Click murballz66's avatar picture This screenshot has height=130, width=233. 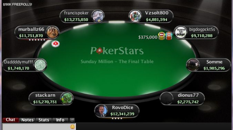pyautogui.click(x=52, y=32)
